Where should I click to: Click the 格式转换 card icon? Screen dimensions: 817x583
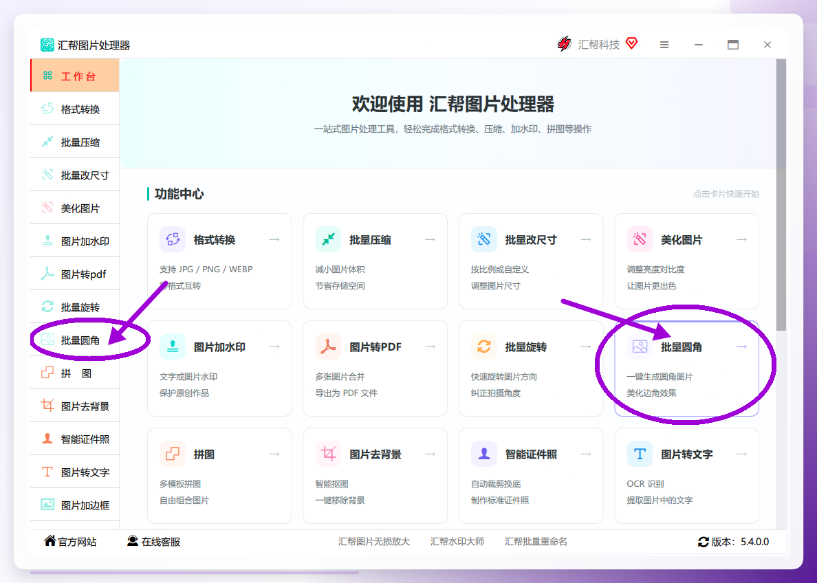click(173, 239)
